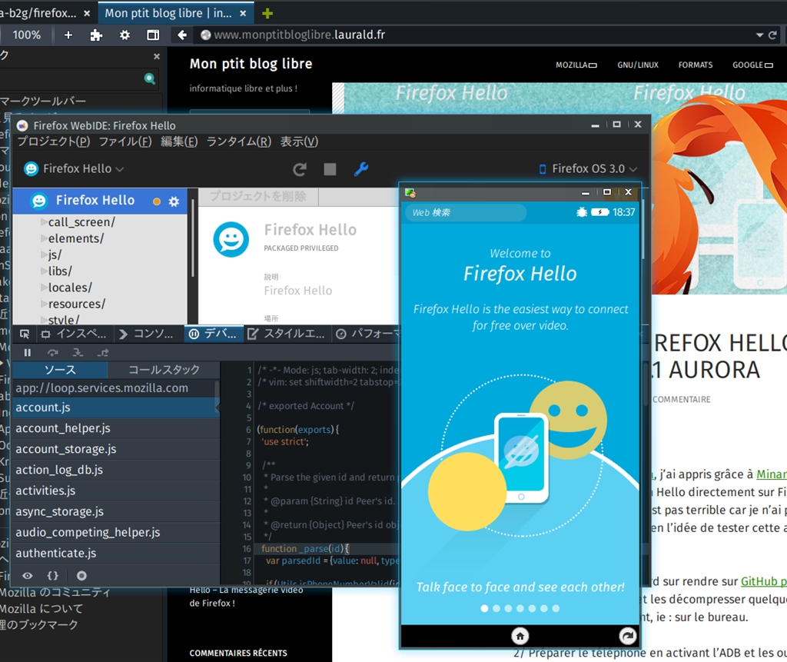Click the debugger step in icon
This screenshot has height=662, width=787.
tap(78, 353)
